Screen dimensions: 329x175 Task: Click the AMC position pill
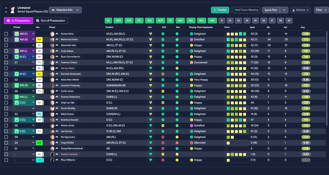click(x=212, y=21)
